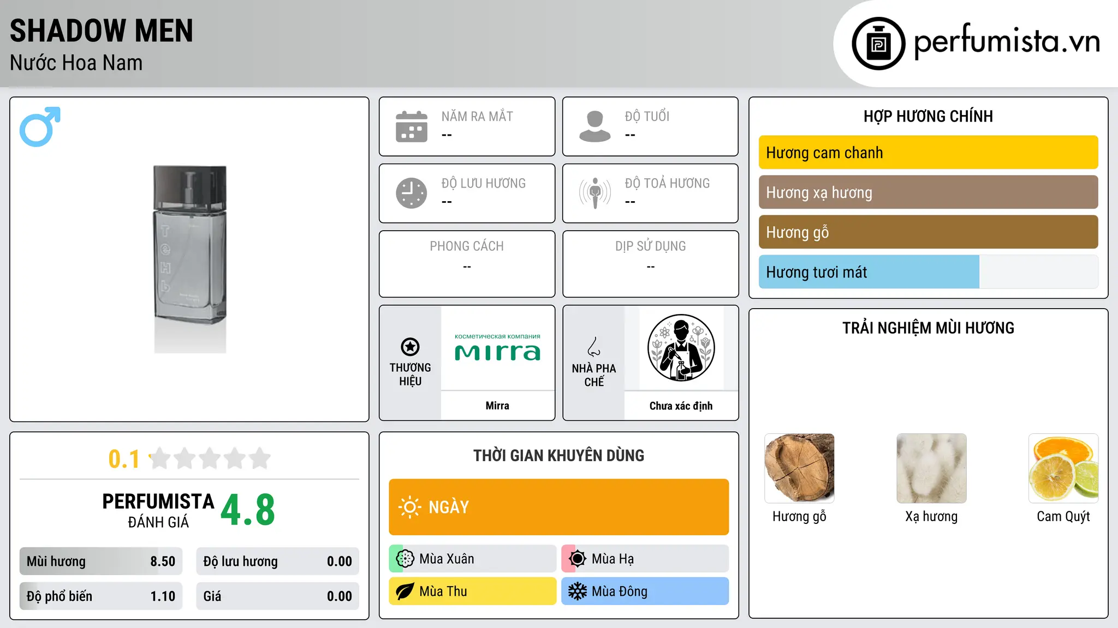Screen dimensions: 1118x628
Task: Select the Mùa Thu season bar
Action: (x=473, y=591)
